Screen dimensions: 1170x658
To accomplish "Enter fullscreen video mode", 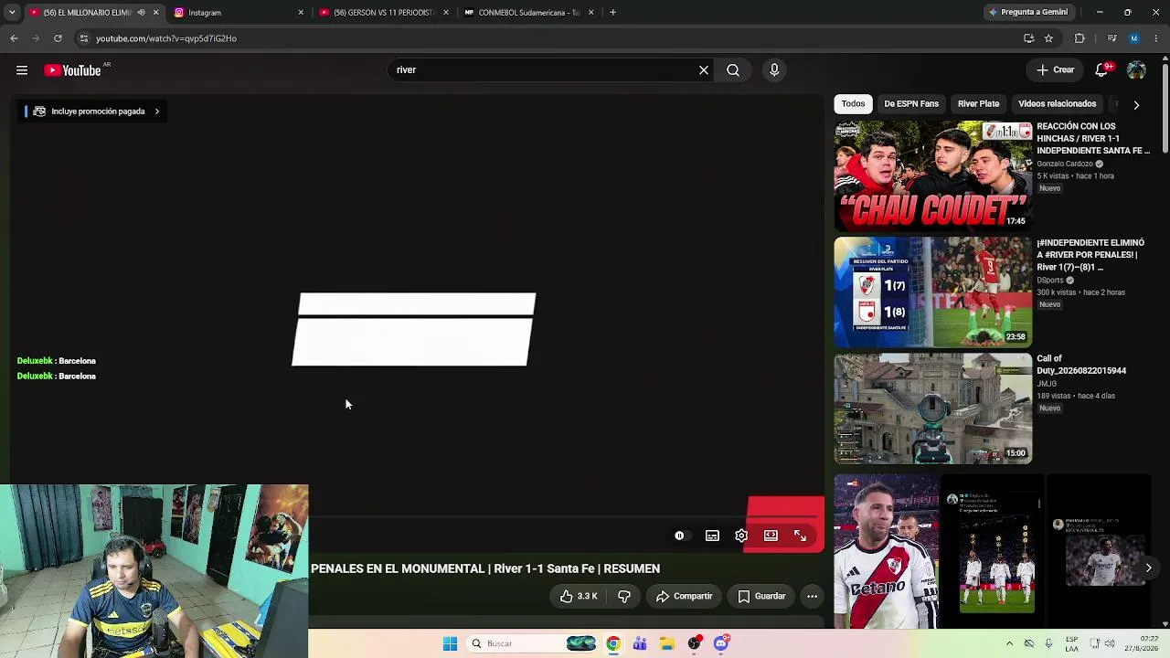I will click(x=800, y=536).
